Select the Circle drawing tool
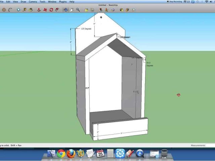This screenshot has height=161, width=215. (x=4, y=10)
